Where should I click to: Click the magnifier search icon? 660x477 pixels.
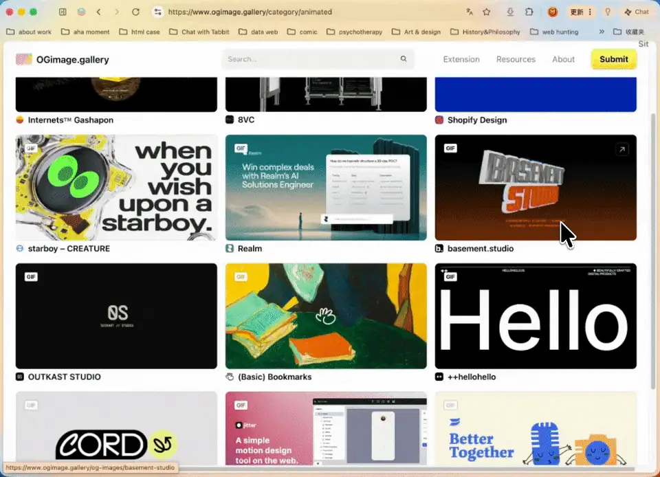tap(404, 59)
